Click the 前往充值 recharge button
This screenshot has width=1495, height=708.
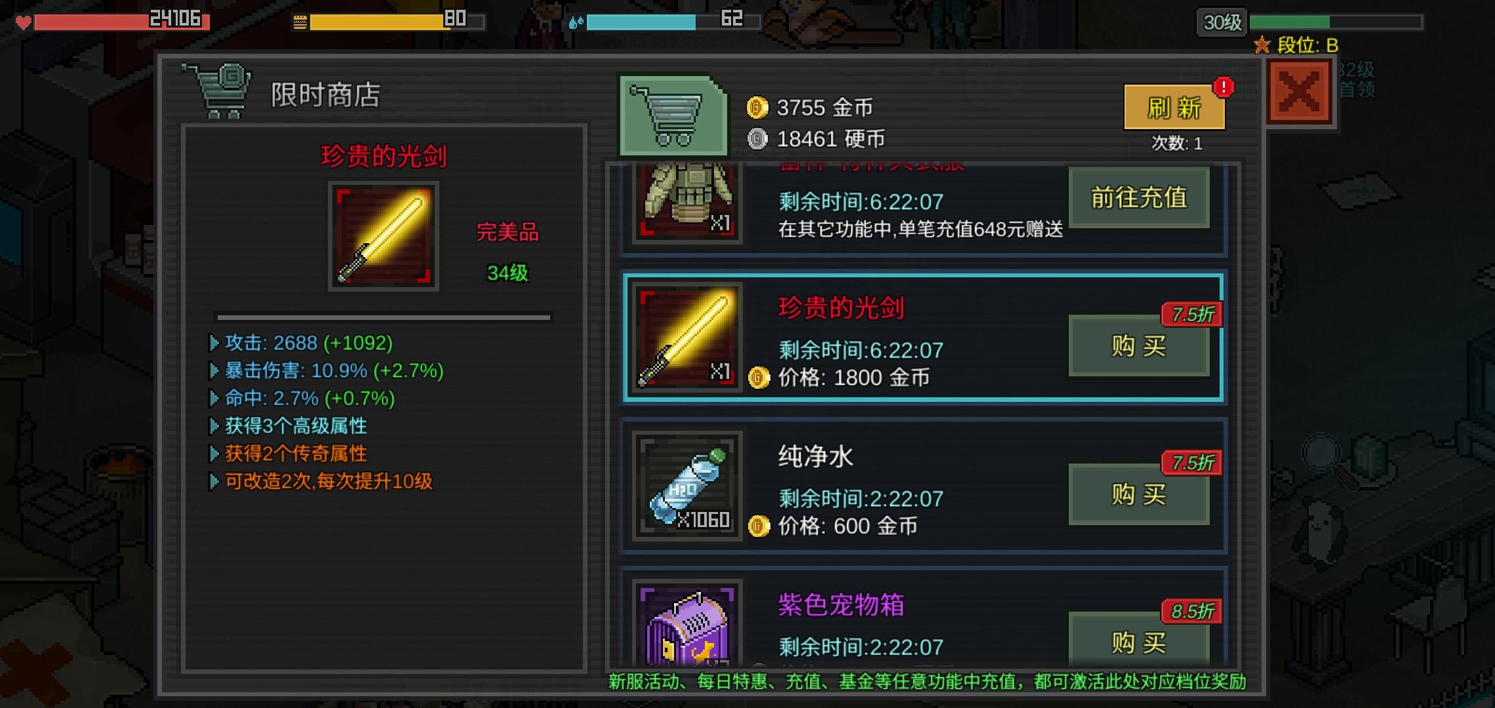(1139, 197)
